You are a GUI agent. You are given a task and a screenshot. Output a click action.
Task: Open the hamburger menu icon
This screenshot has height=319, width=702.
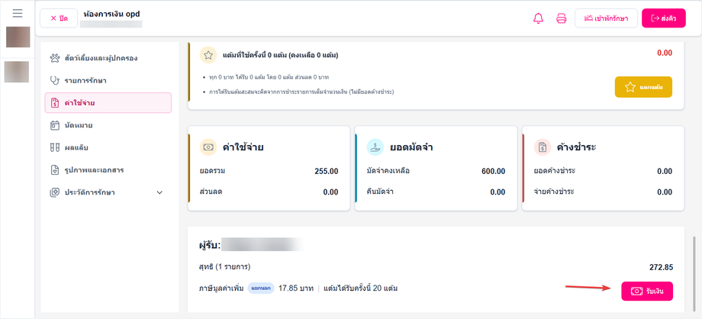click(x=18, y=14)
